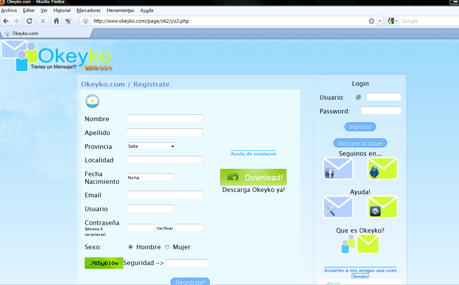Click the Fecha Nacimiento field showing fecha

coord(150,177)
